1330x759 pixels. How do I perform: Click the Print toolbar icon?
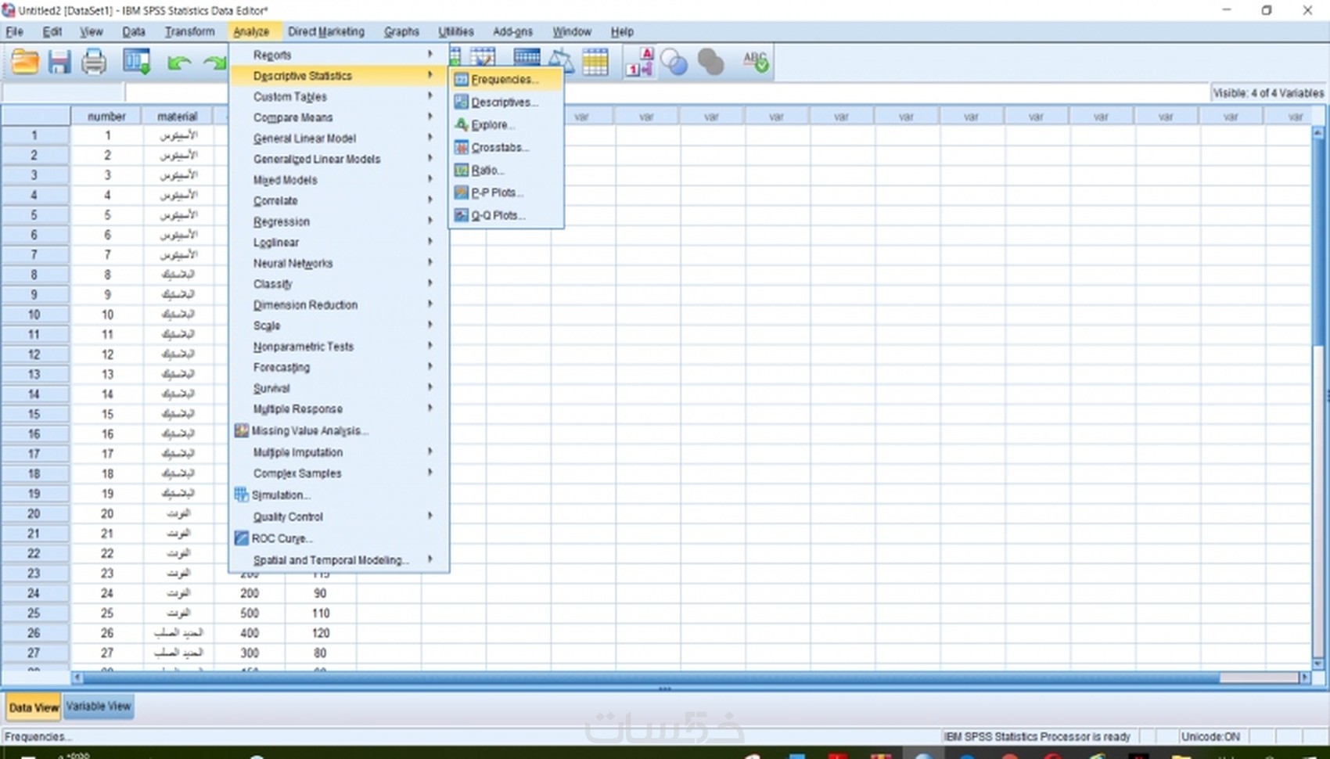click(94, 62)
